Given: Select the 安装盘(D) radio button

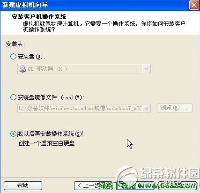Looking at the screenshot, I should pyautogui.click(x=13, y=56).
